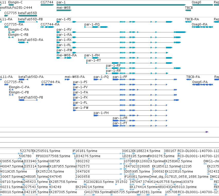Click the par-1-RA transcript label

(x=64, y=35)
